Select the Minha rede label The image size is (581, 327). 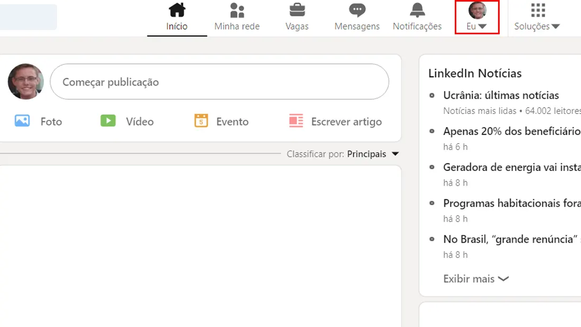237,26
